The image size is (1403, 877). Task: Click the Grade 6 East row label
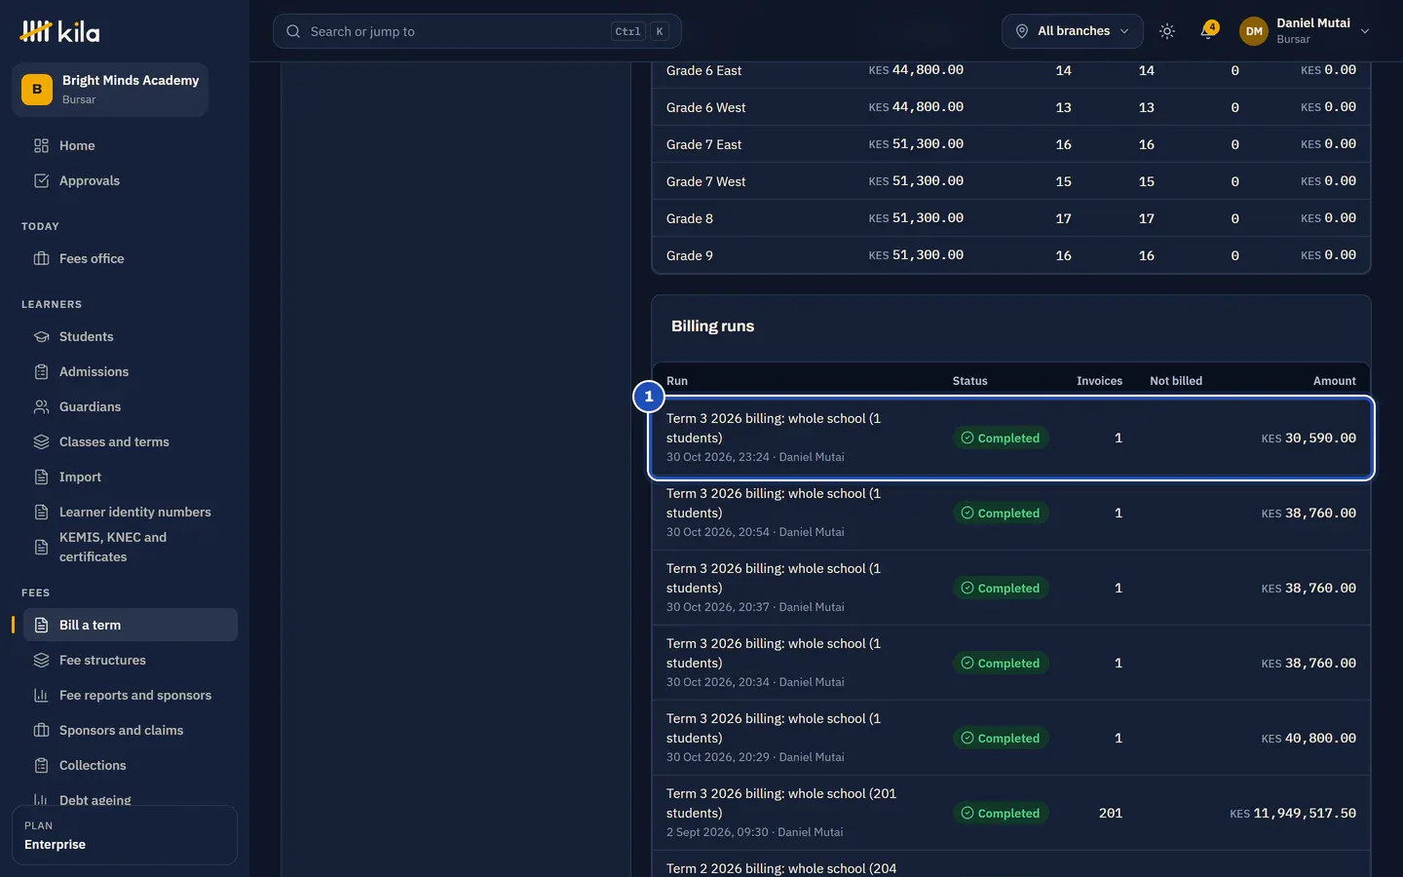point(703,70)
